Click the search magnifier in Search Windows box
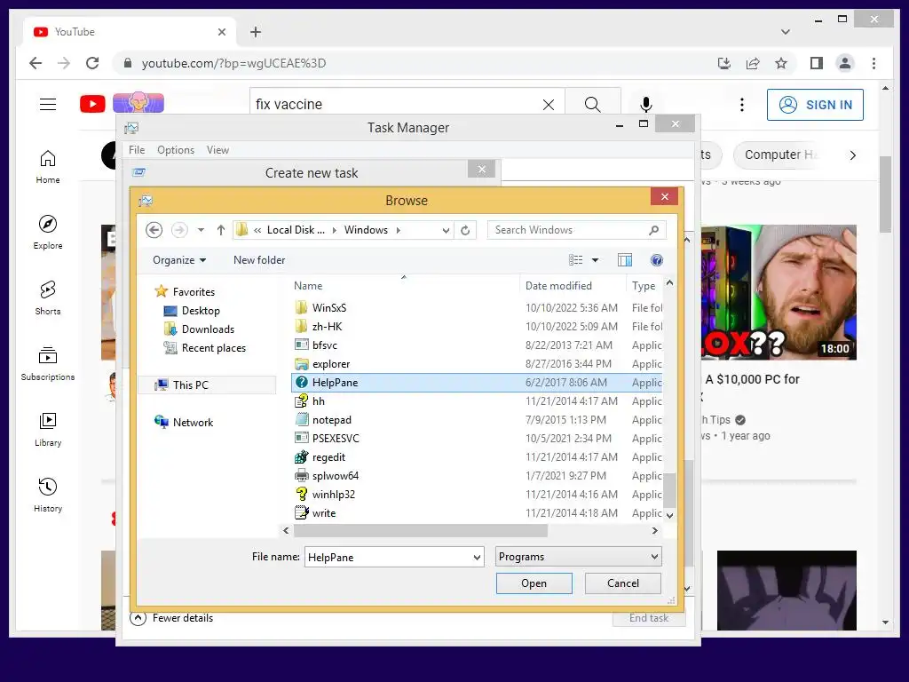909x682 pixels. click(x=654, y=230)
